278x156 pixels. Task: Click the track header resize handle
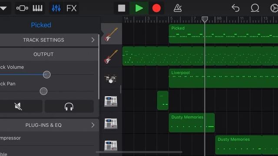point(121,89)
